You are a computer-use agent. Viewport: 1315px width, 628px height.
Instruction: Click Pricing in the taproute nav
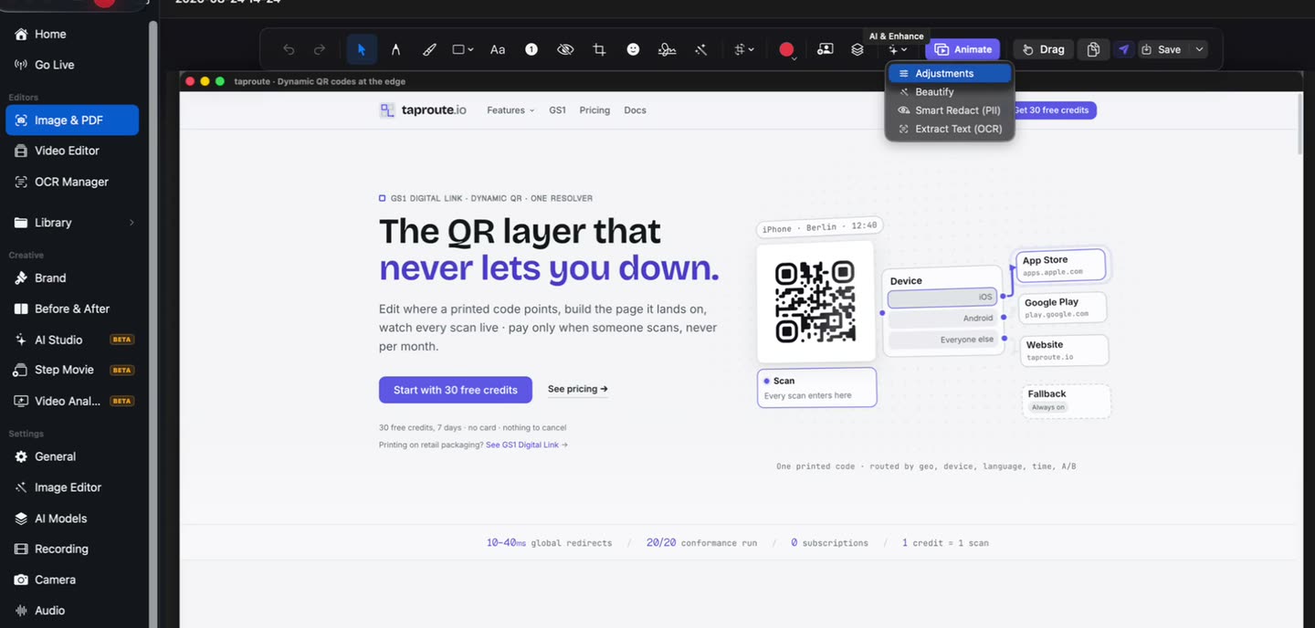pos(594,110)
